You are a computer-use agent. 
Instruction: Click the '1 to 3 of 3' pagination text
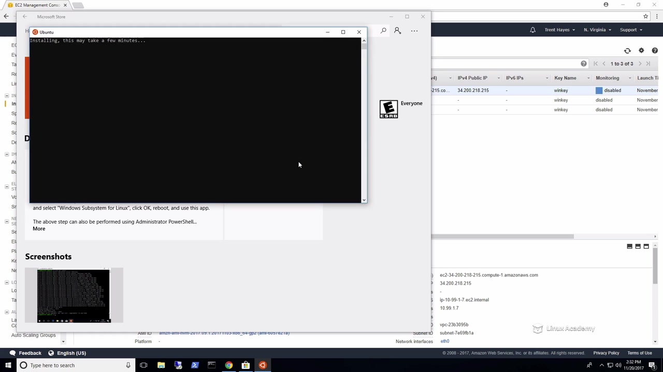tap(622, 64)
